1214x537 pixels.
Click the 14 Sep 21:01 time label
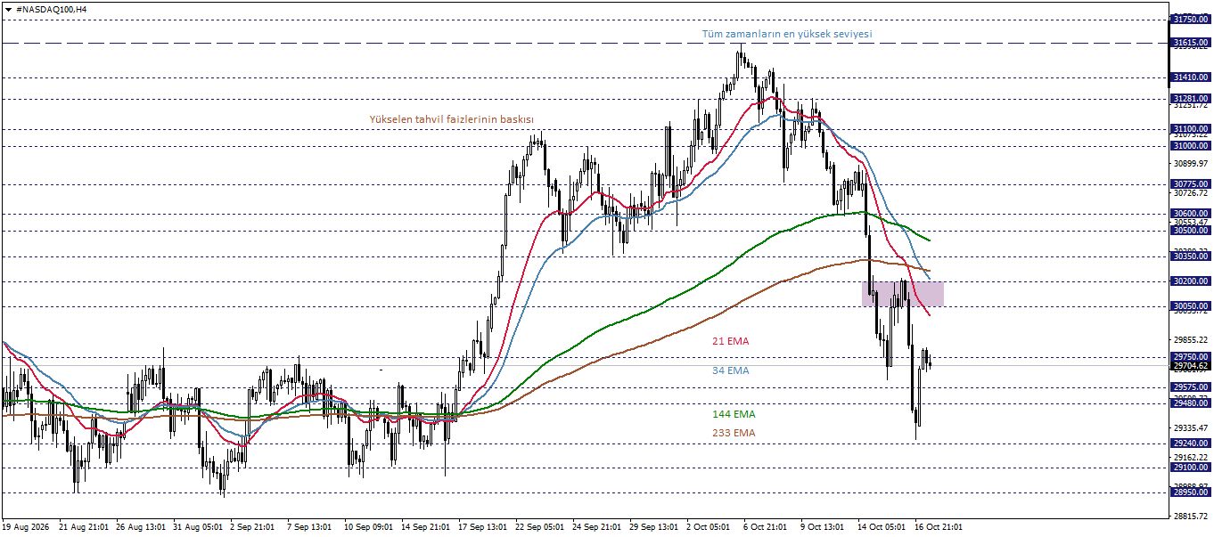click(426, 527)
